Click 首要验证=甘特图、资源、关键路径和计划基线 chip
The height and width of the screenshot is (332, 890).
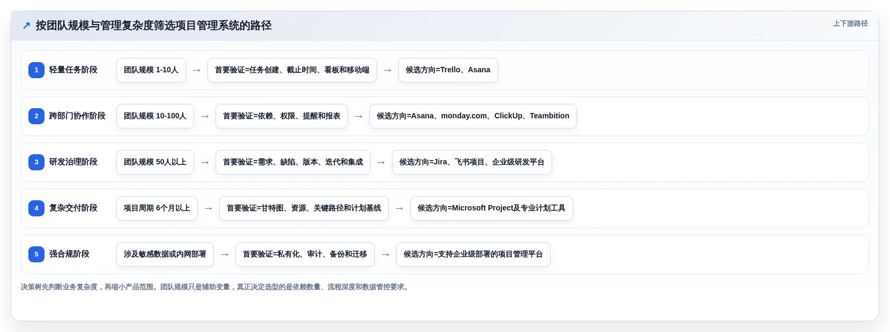tap(304, 208)
